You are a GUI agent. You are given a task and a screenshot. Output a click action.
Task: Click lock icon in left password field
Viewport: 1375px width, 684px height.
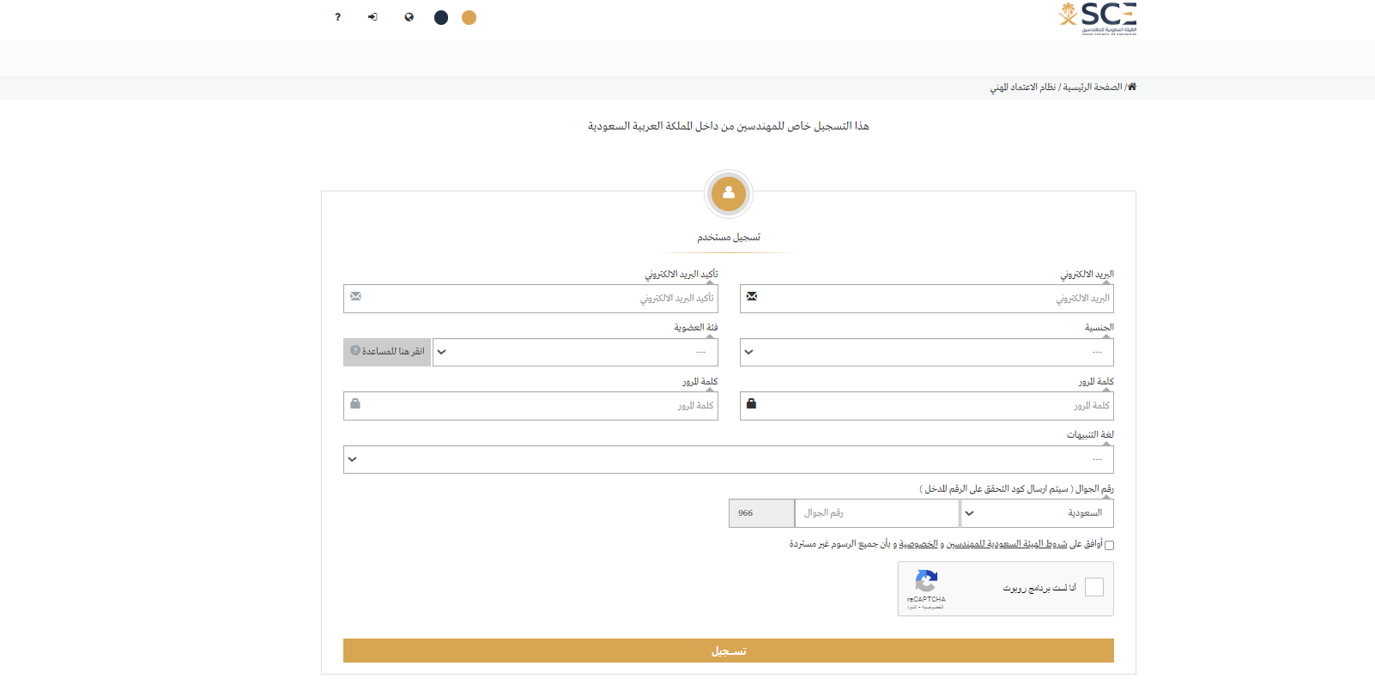(x=355, y=403)
